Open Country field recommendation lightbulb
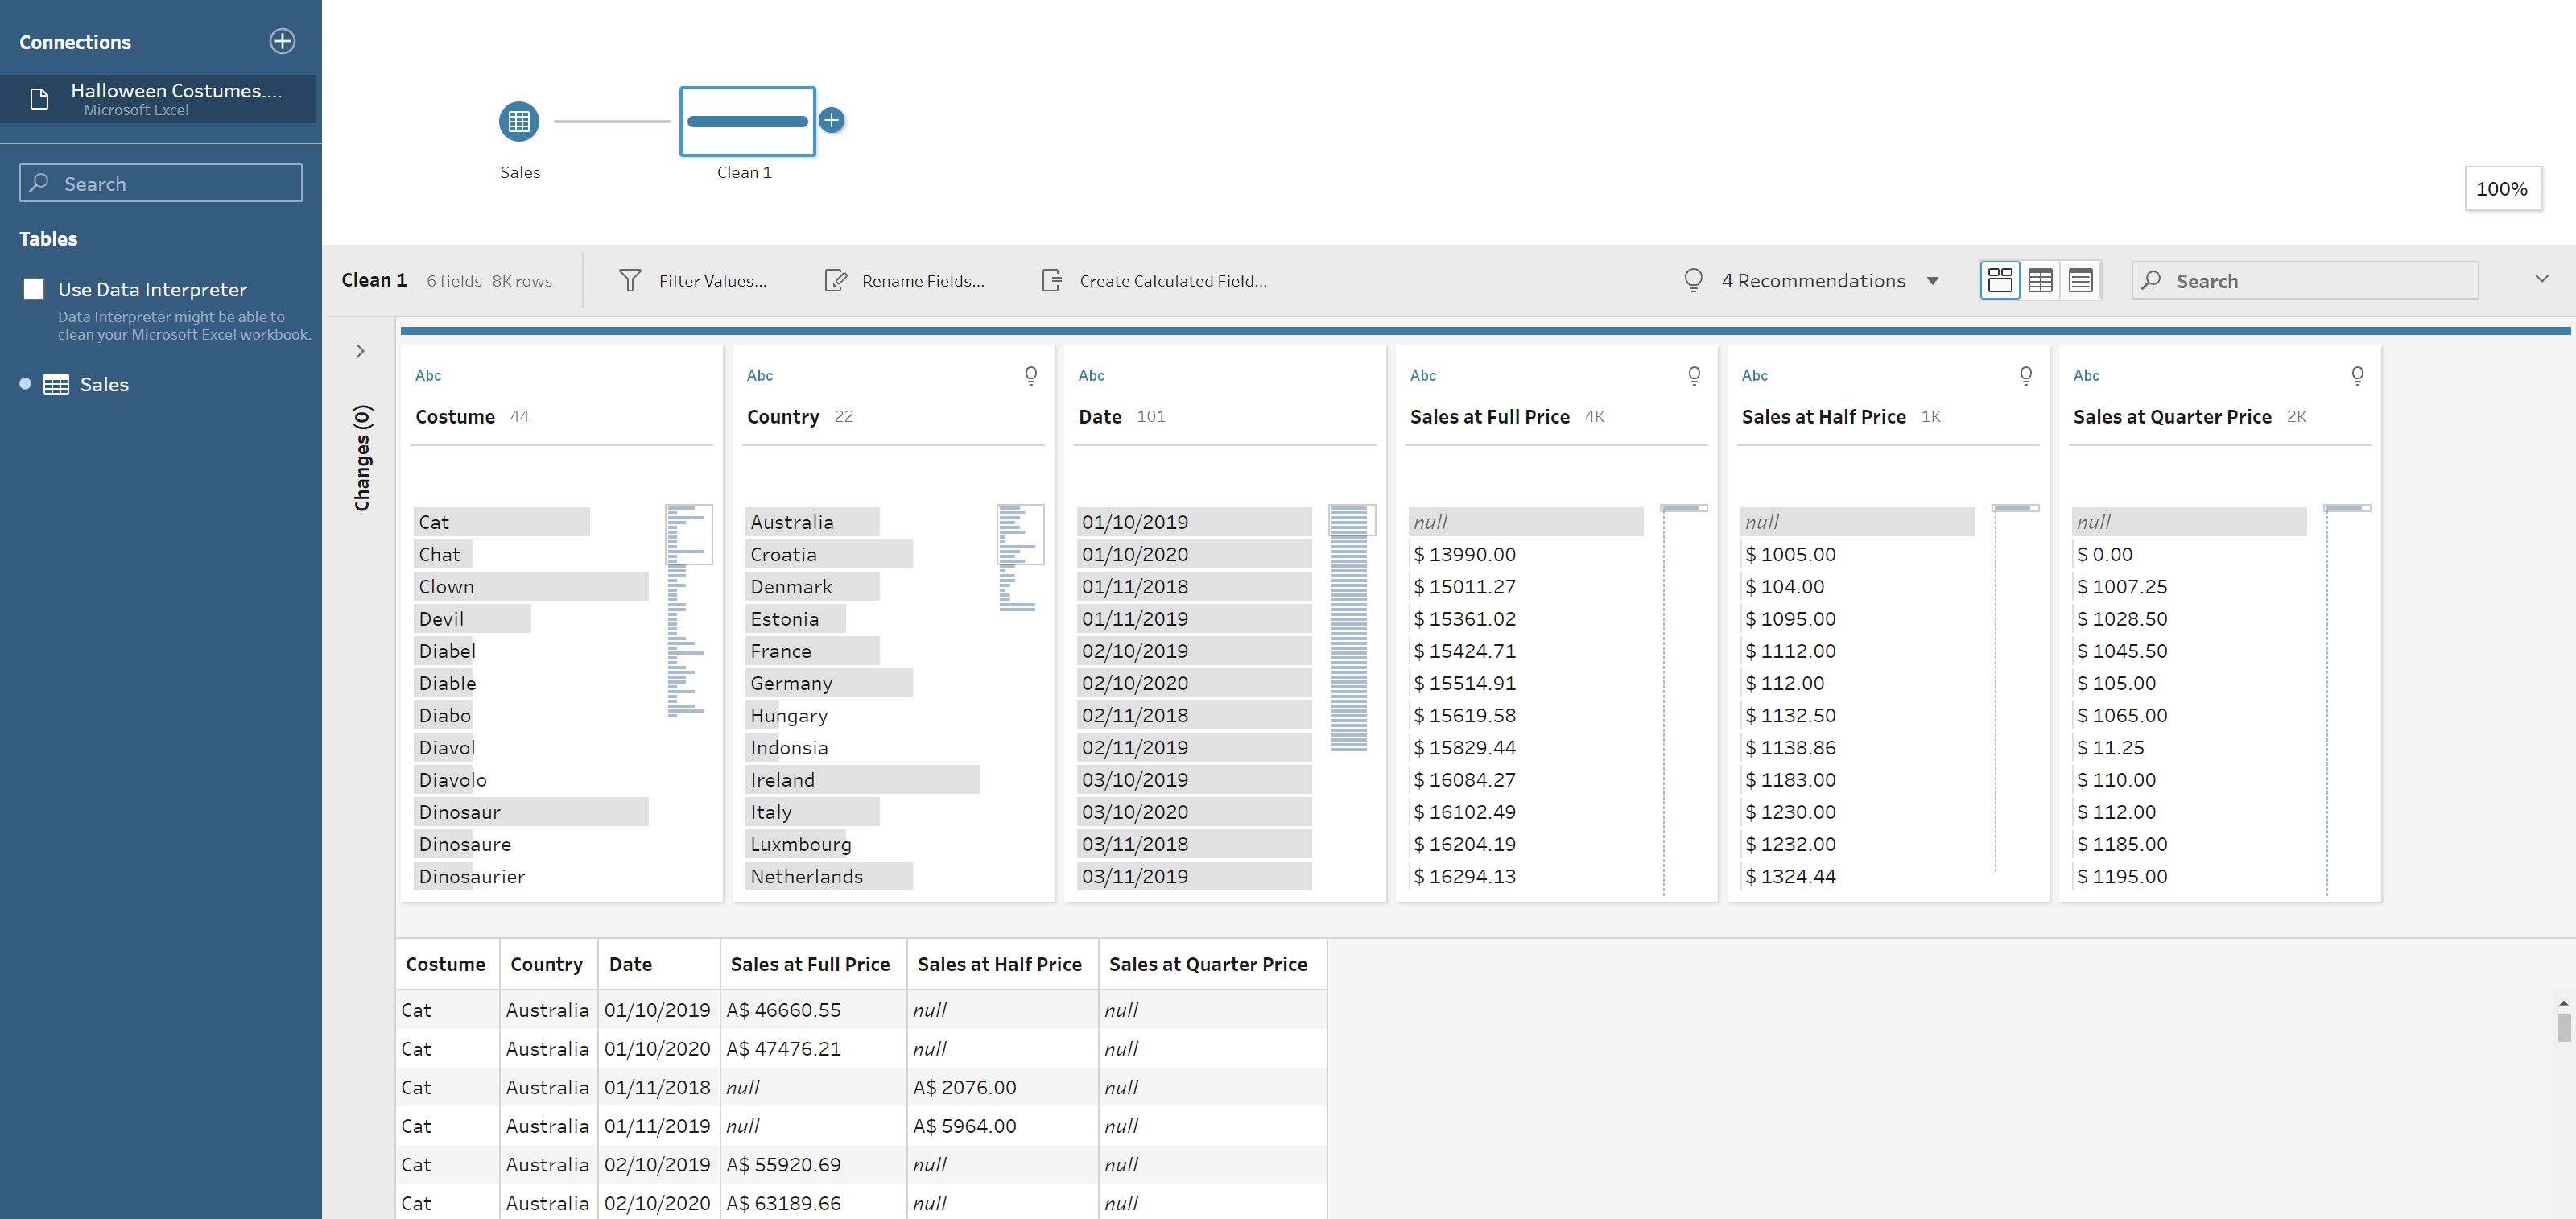 [1031, 375]
